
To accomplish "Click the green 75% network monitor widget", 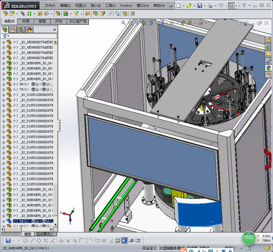I will (x=248, y=238).
